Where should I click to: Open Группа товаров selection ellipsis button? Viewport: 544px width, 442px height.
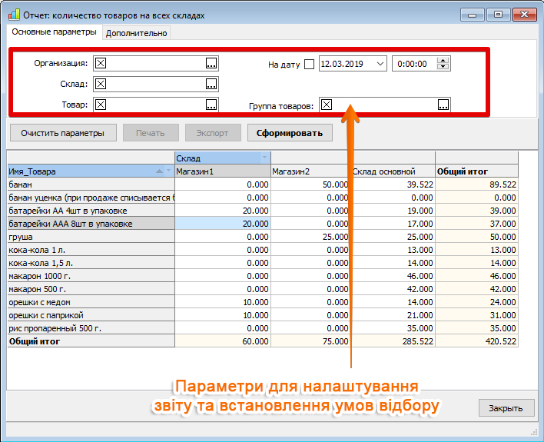pos(443,105)
